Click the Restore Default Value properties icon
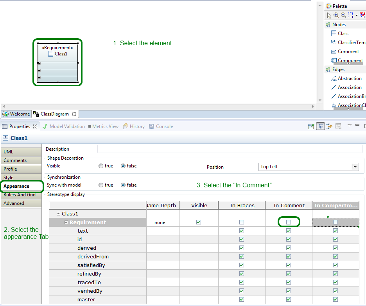The height and width of the screenshot is (306, 366). (338, 126)
